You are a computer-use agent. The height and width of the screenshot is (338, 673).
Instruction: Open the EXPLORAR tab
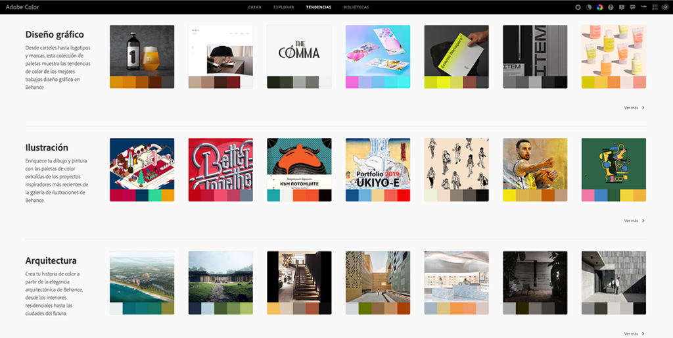pyautogui.click(x=284, y=7)
